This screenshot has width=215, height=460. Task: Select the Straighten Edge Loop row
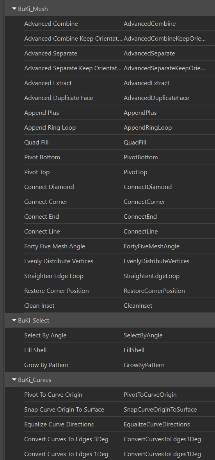(54, 276)
